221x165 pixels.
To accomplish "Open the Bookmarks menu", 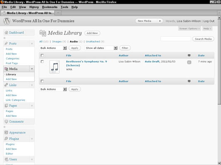I will coord(50,7).
